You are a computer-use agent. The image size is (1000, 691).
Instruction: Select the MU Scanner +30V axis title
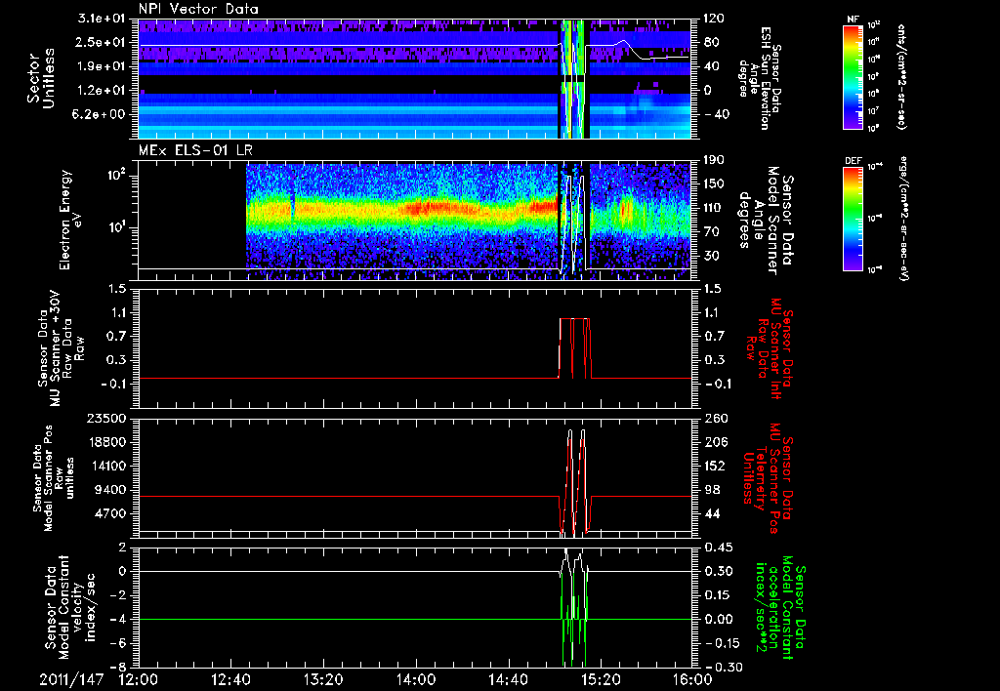click(62, 348)
